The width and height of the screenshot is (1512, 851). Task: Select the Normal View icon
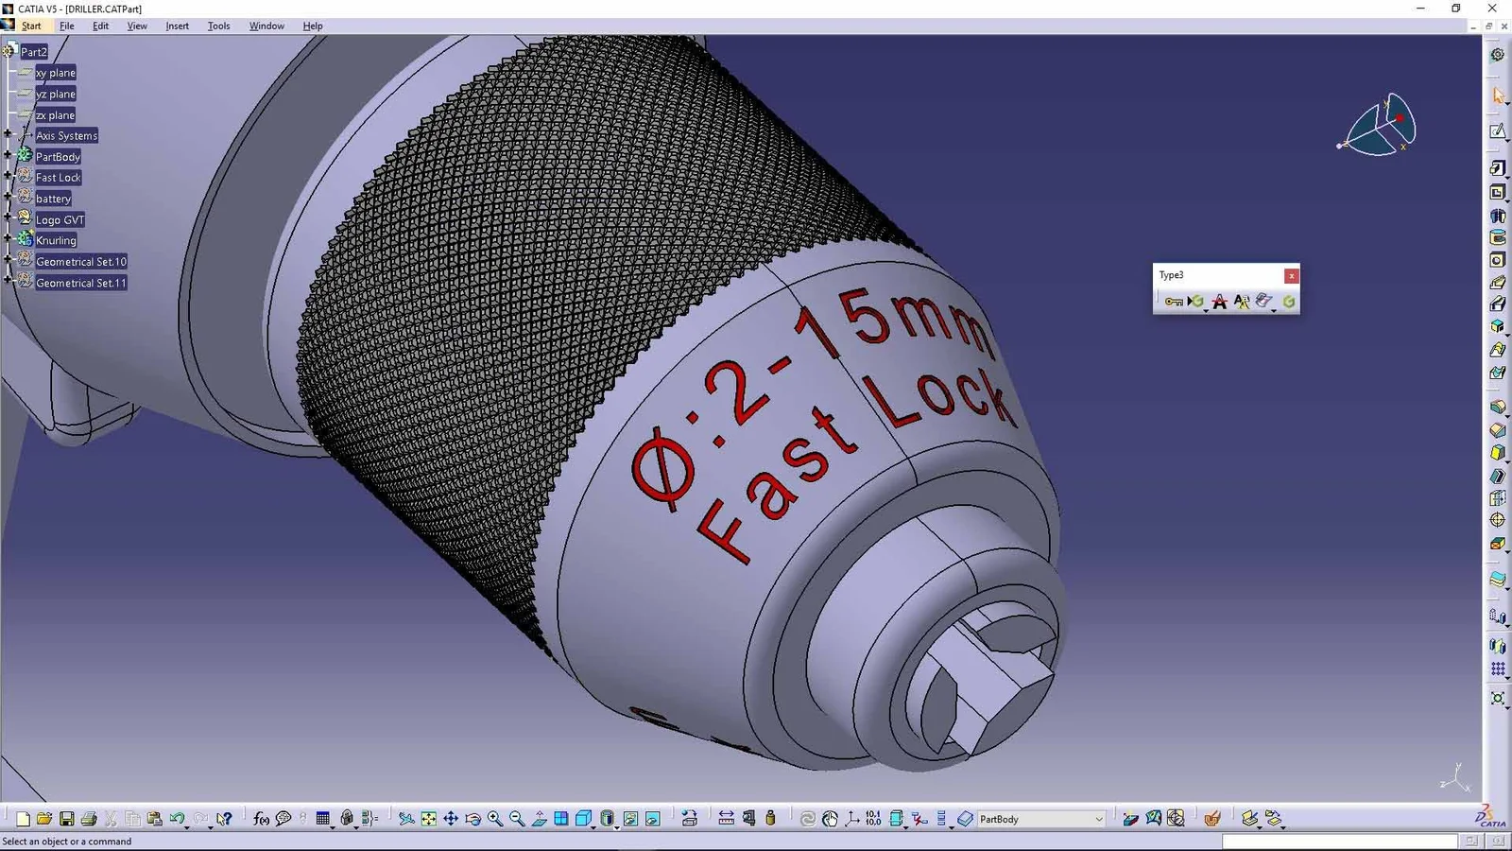click(539, 819)
